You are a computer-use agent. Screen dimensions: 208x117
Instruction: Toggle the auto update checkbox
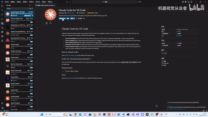click(x=77, y=19)
